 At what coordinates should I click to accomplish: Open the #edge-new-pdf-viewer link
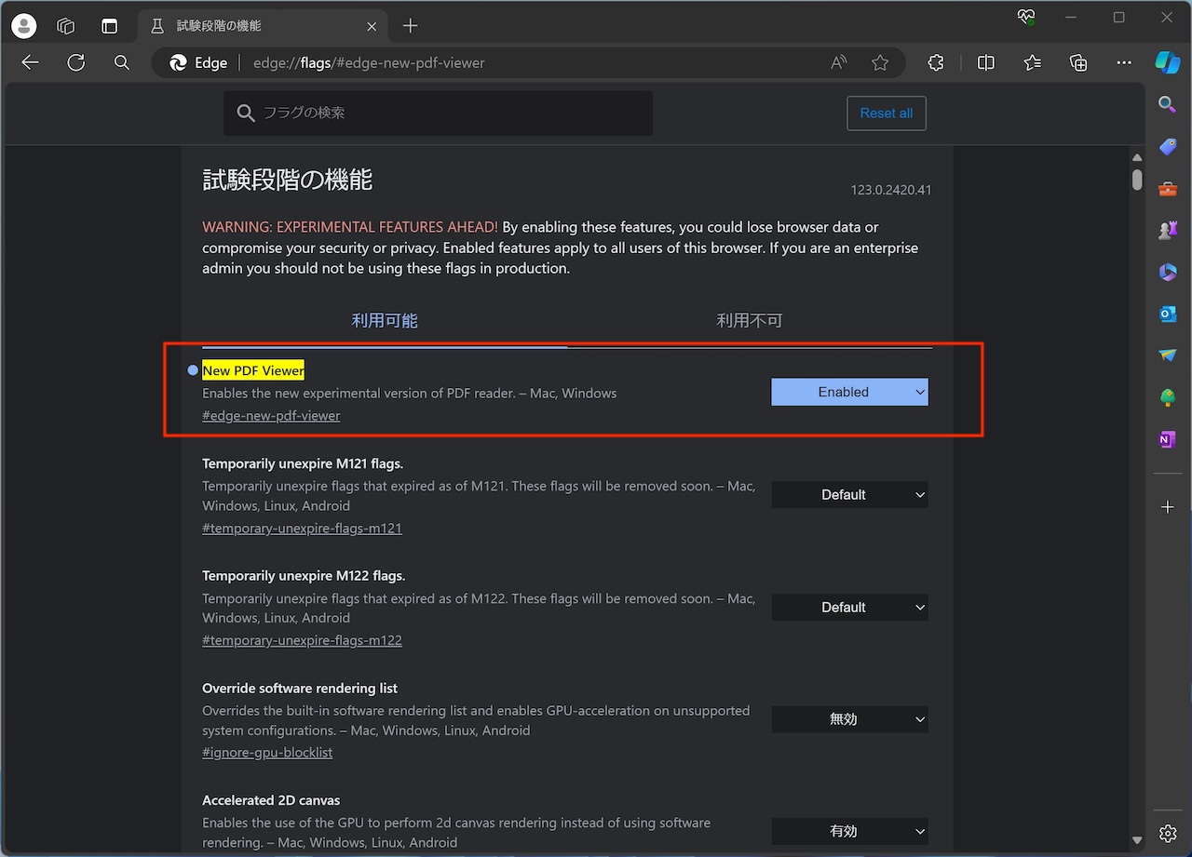(271, 416)
